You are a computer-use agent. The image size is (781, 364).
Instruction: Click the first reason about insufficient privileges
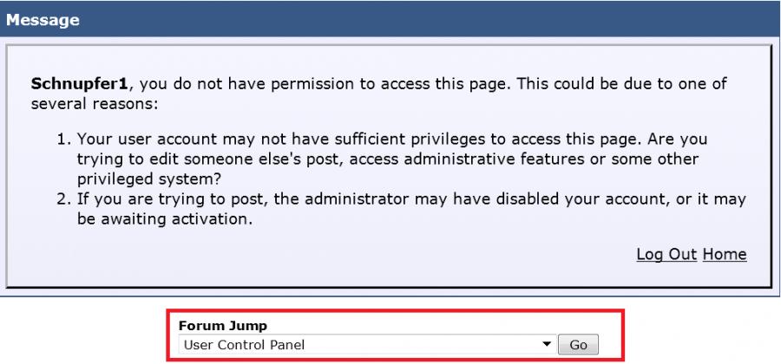pyautogui.click(x=399, y=140)
